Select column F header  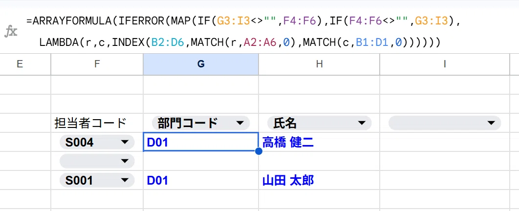coord(97,64)
